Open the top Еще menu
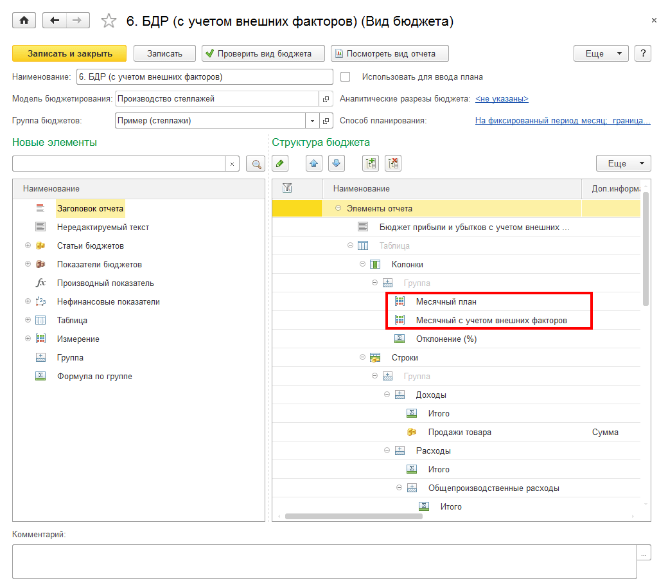Screen dimensions: 668x588 (601, 53)
